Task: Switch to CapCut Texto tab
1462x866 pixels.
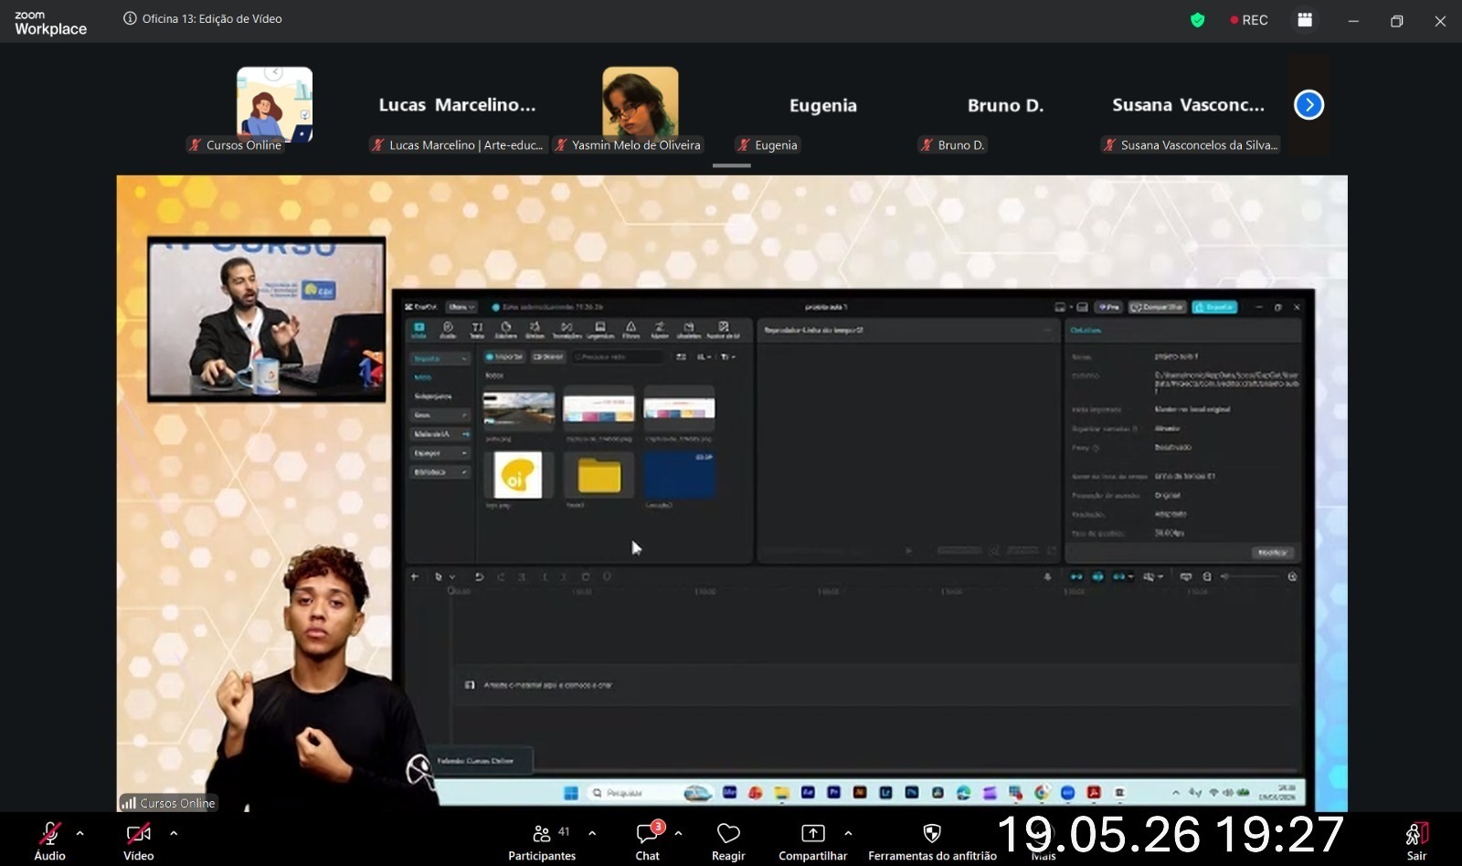Action: [x=477, y=330]
